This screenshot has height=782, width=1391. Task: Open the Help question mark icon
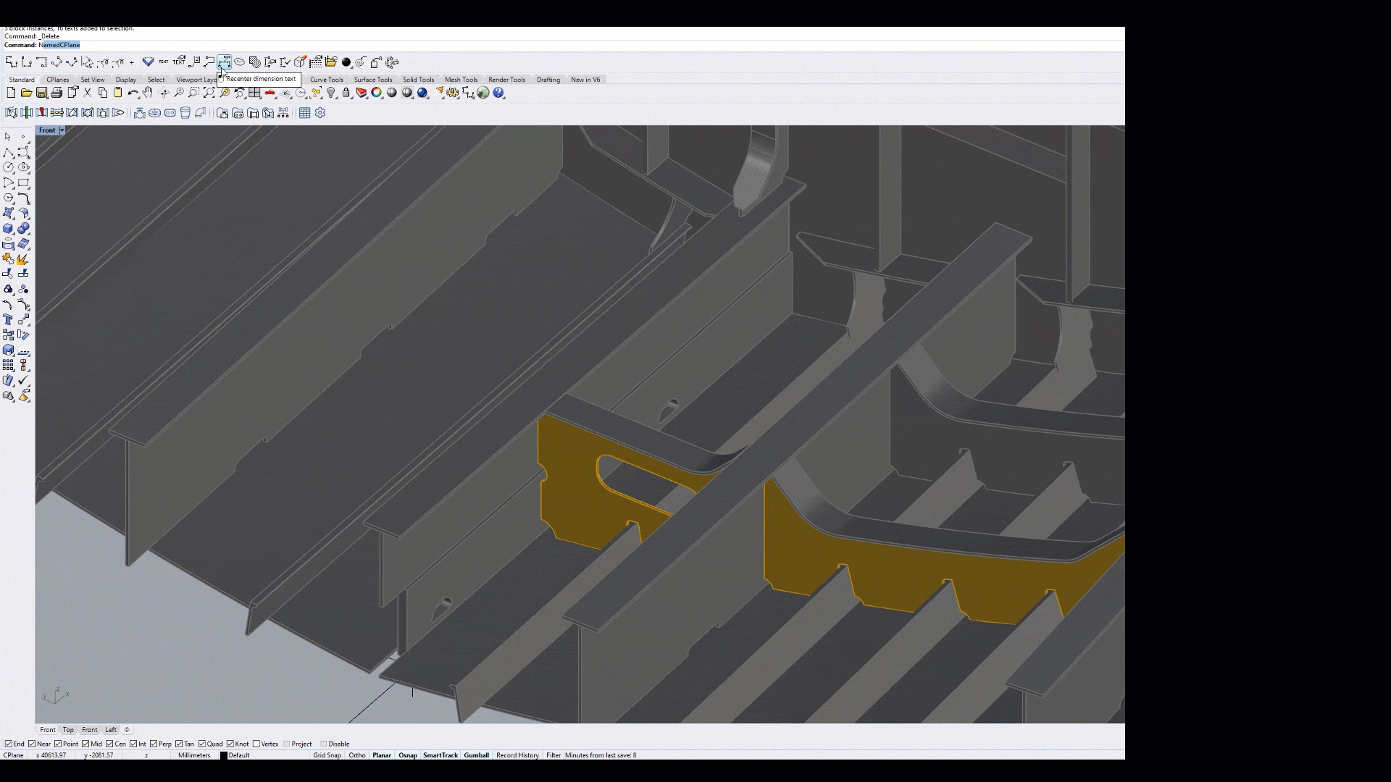498,93
